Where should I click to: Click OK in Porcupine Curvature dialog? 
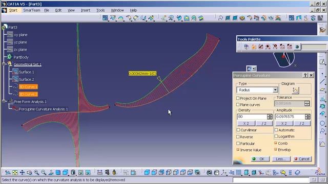pos(260,159)
